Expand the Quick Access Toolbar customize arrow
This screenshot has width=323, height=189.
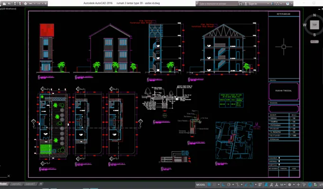click(46, 3)
